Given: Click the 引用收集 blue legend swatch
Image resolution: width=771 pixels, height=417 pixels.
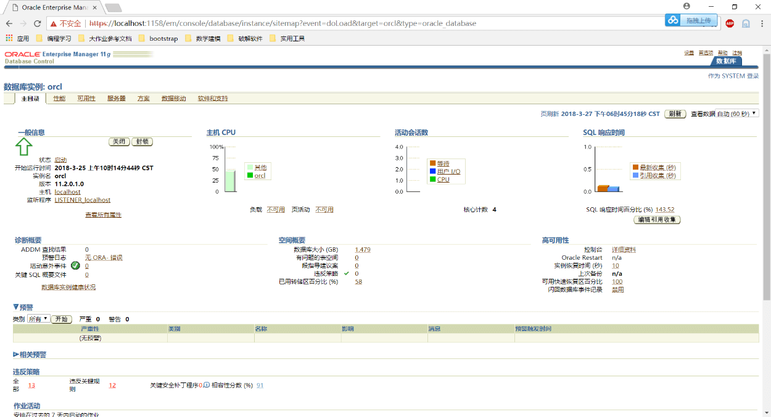Looking at the screenshot, I should (x=635, y=176).
